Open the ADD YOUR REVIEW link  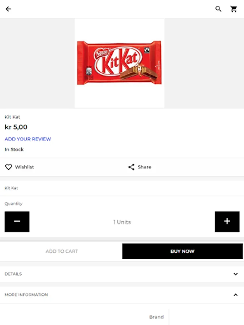(x=28, y=139)
